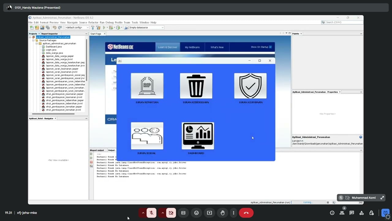This screenshot has height=221, width=392.
Task: Open Refactor menu
Action: coord(93,22)
